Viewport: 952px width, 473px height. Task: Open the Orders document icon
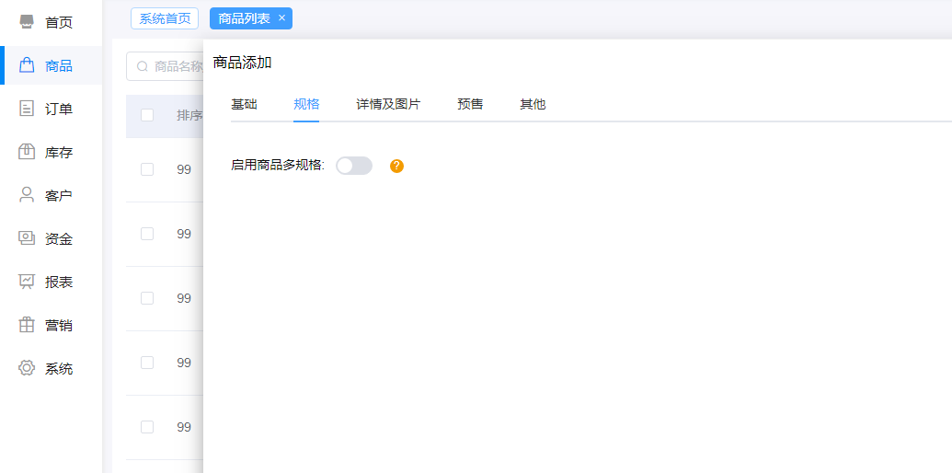pos(27,109)
